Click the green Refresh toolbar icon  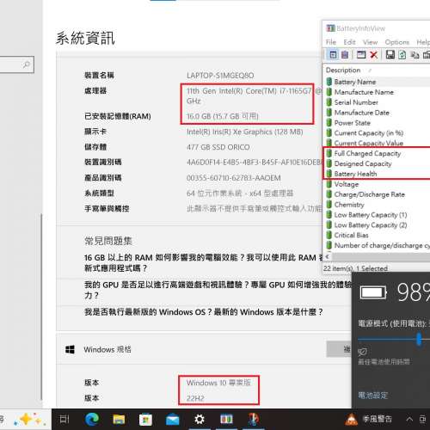[x=402, y=54]
